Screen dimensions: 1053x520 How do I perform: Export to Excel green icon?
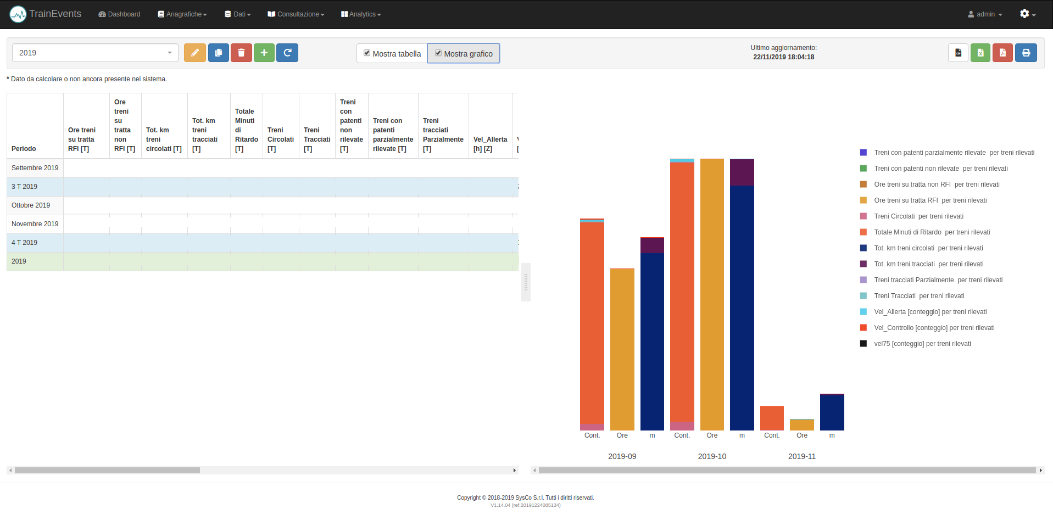click(980, 53)
